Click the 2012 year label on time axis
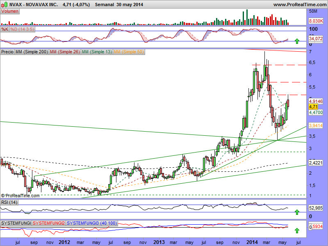Image resolution: width=328 pixels, height=246 pixels. point(64,242)
